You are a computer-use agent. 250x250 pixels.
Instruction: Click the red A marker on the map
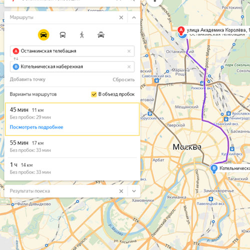coord(181,30)
